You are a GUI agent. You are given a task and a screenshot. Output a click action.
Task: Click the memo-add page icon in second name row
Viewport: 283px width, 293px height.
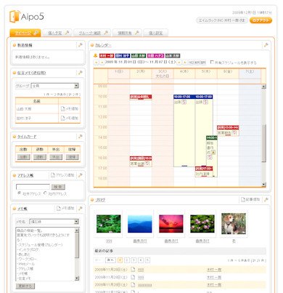click(x=63, y=119)
